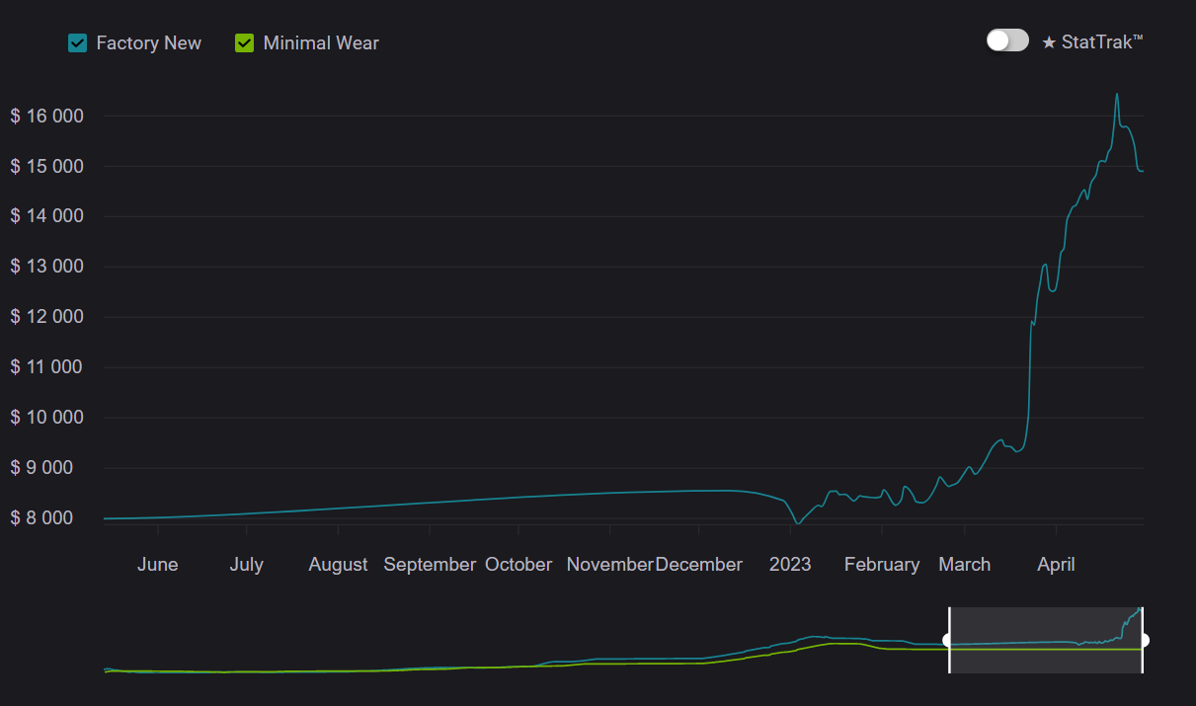
Task: Click the September axis label
Action: (430, 564)
